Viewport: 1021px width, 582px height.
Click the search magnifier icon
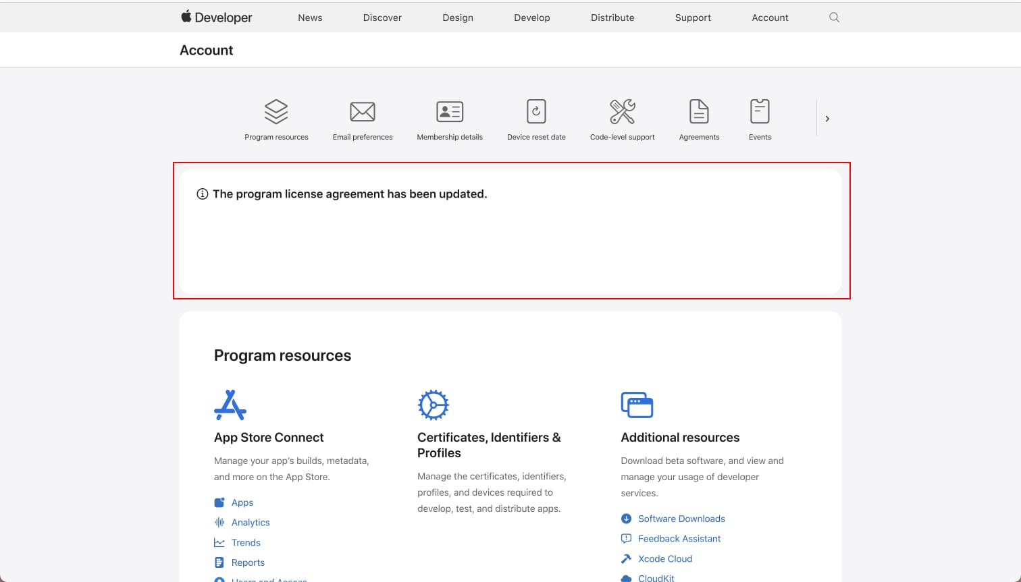click(834, 18)
